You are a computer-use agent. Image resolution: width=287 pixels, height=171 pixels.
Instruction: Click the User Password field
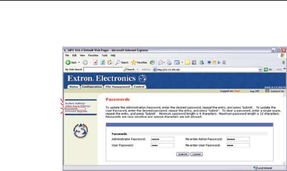162,146
